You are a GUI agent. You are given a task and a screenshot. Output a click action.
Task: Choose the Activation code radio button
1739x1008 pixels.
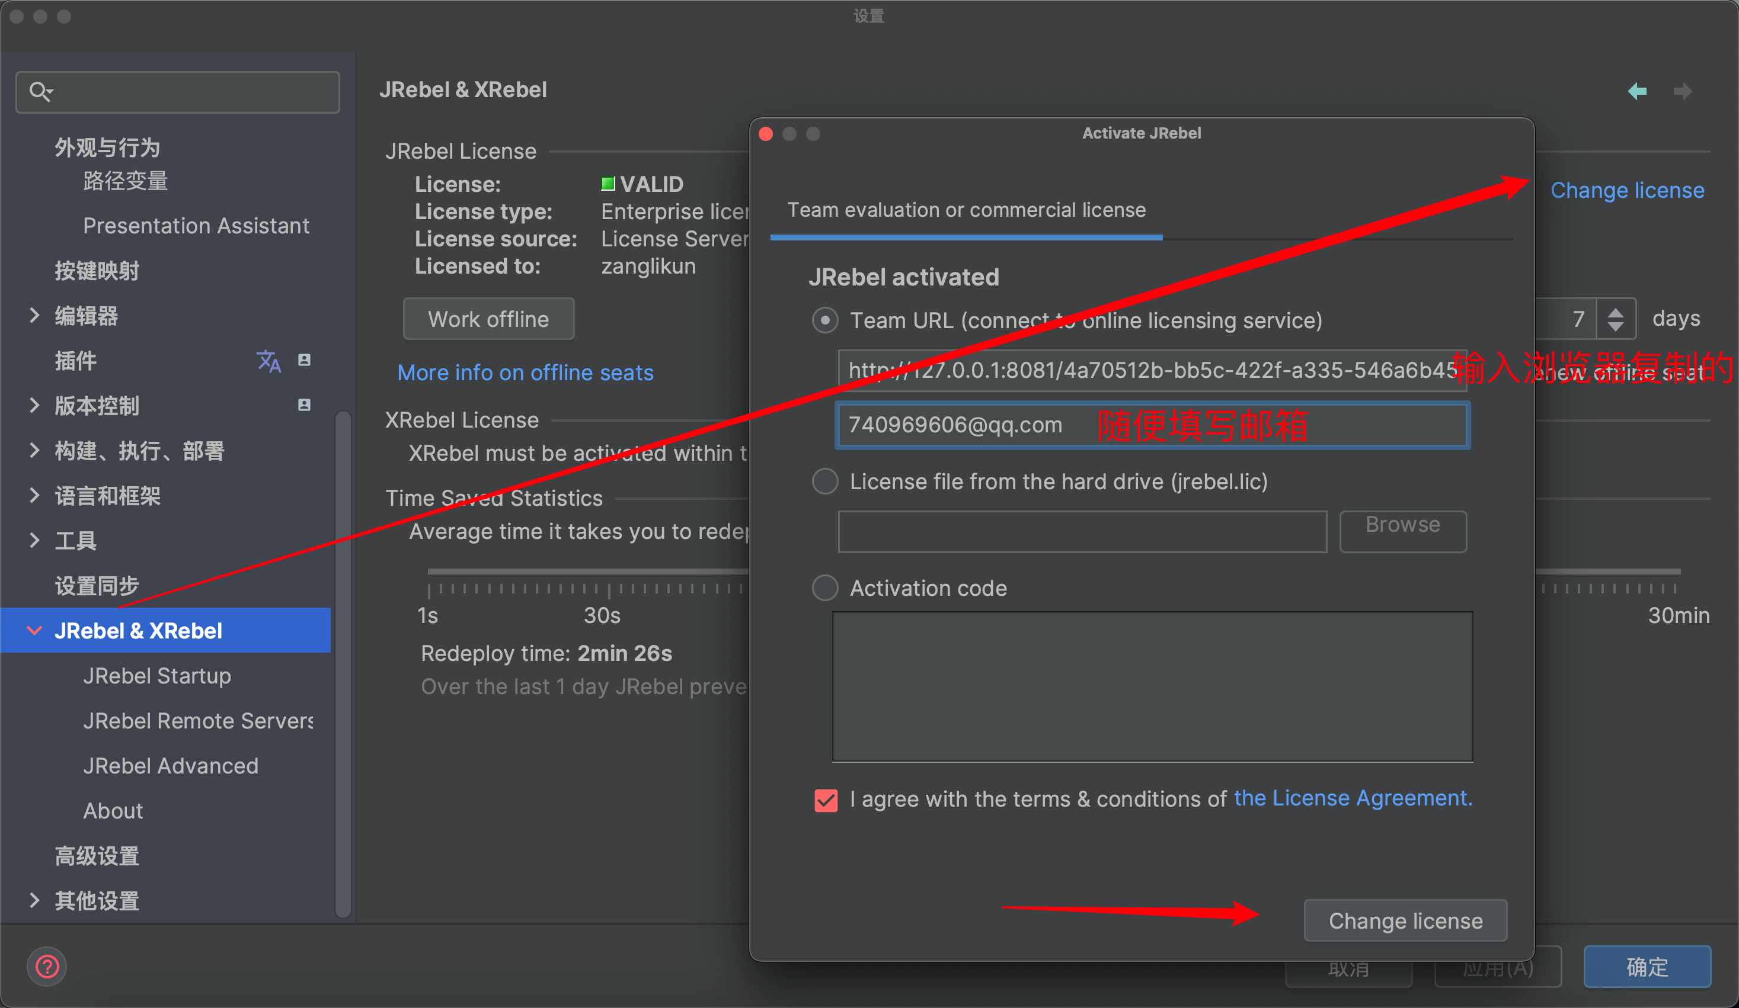[x=824, y=588]
